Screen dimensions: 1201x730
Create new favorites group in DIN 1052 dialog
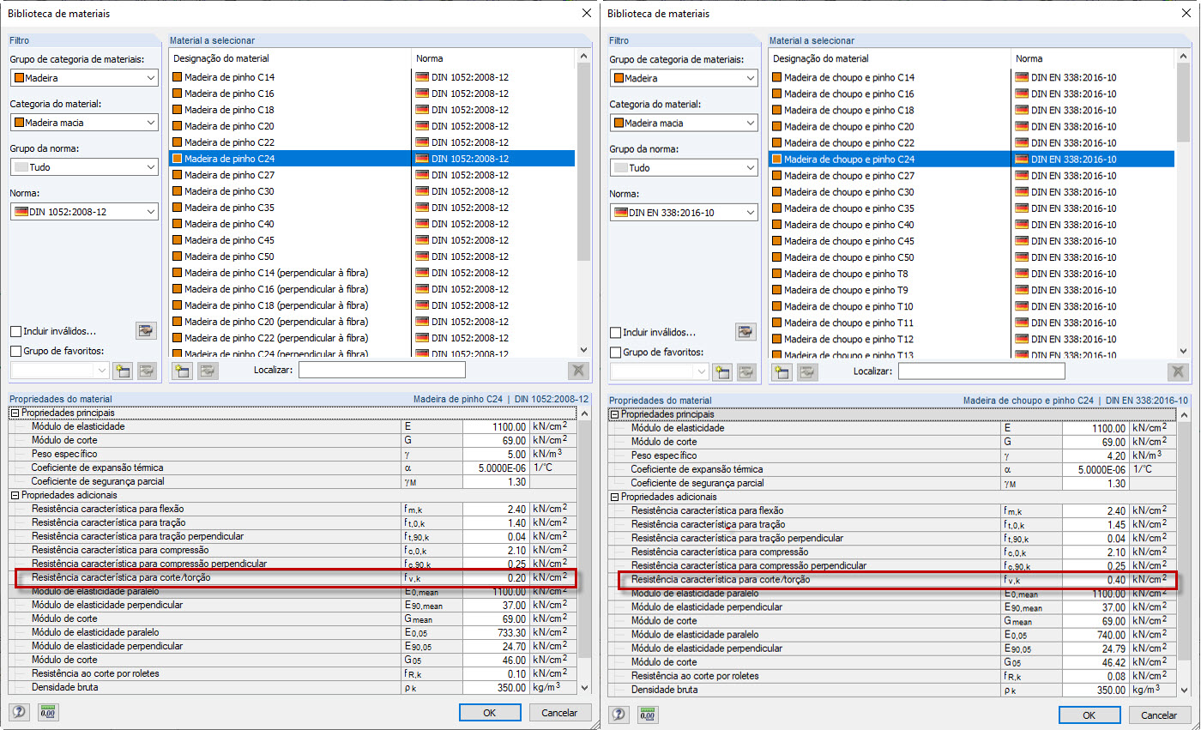pyautogui.click(x=122, y=371)
